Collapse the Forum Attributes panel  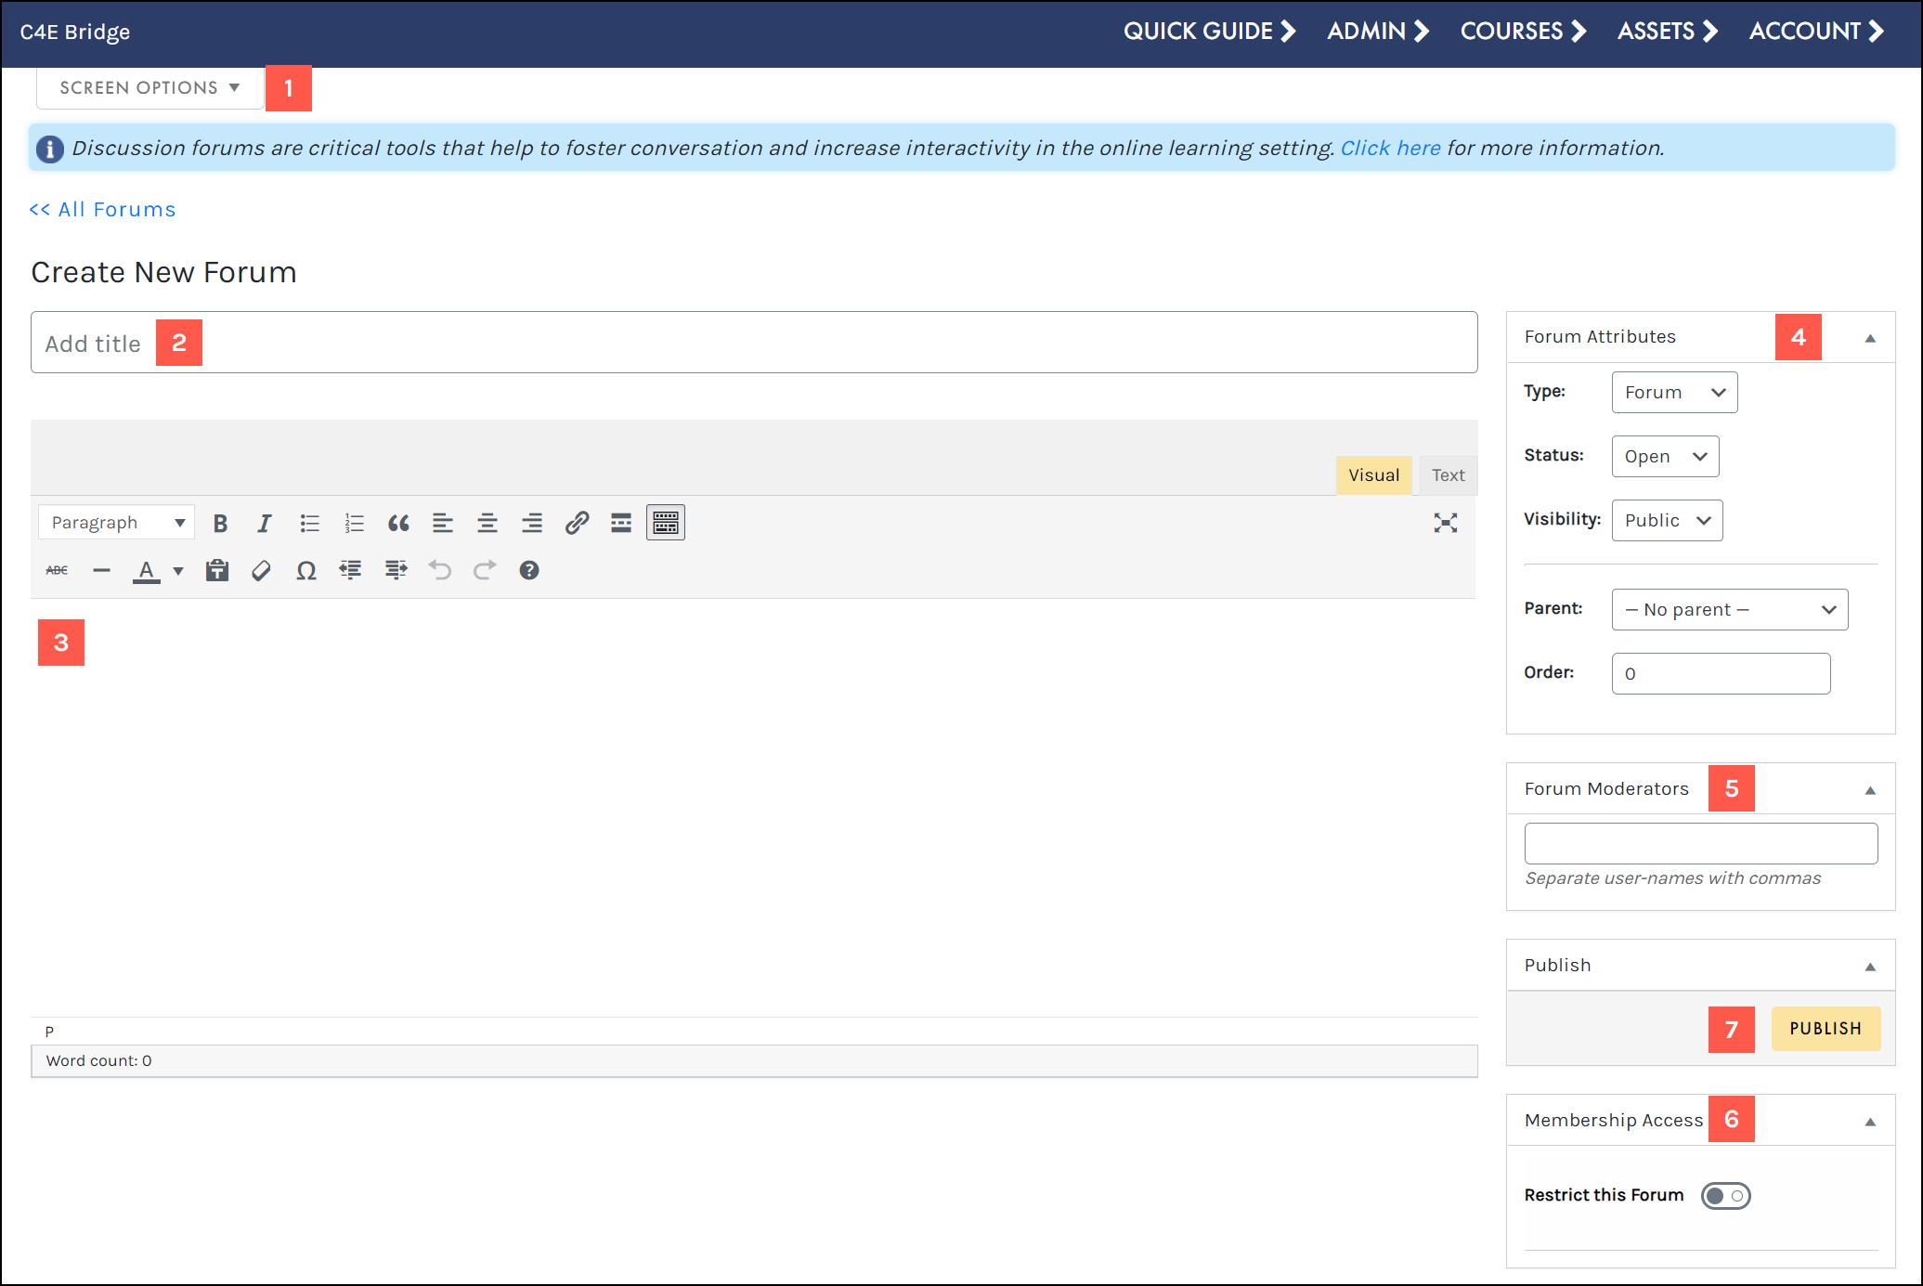tap(1870, 338)
